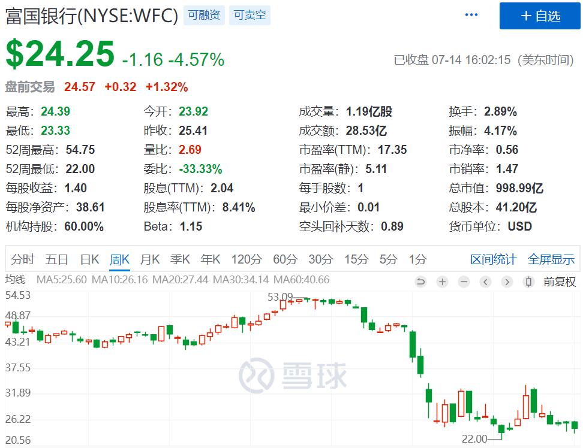Open the three-dots more options menu
Screen dimensions: 583x448
click(x=471, y=15)
